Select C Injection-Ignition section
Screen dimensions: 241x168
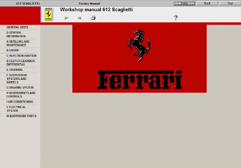(x=21, y=56)
